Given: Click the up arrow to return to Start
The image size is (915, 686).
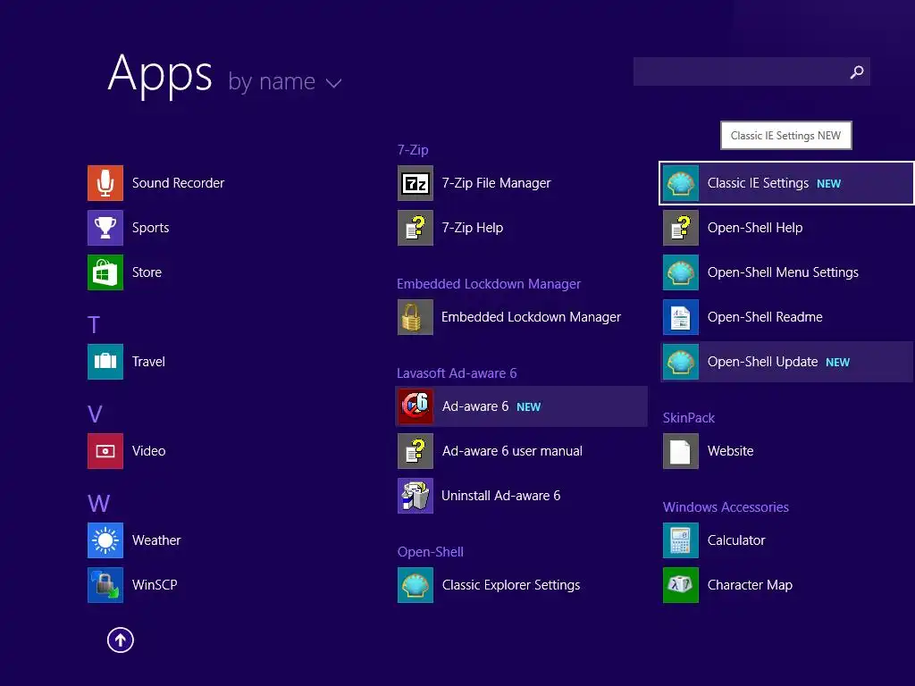Looking at the screenshot, I should (x=121, y=640).
